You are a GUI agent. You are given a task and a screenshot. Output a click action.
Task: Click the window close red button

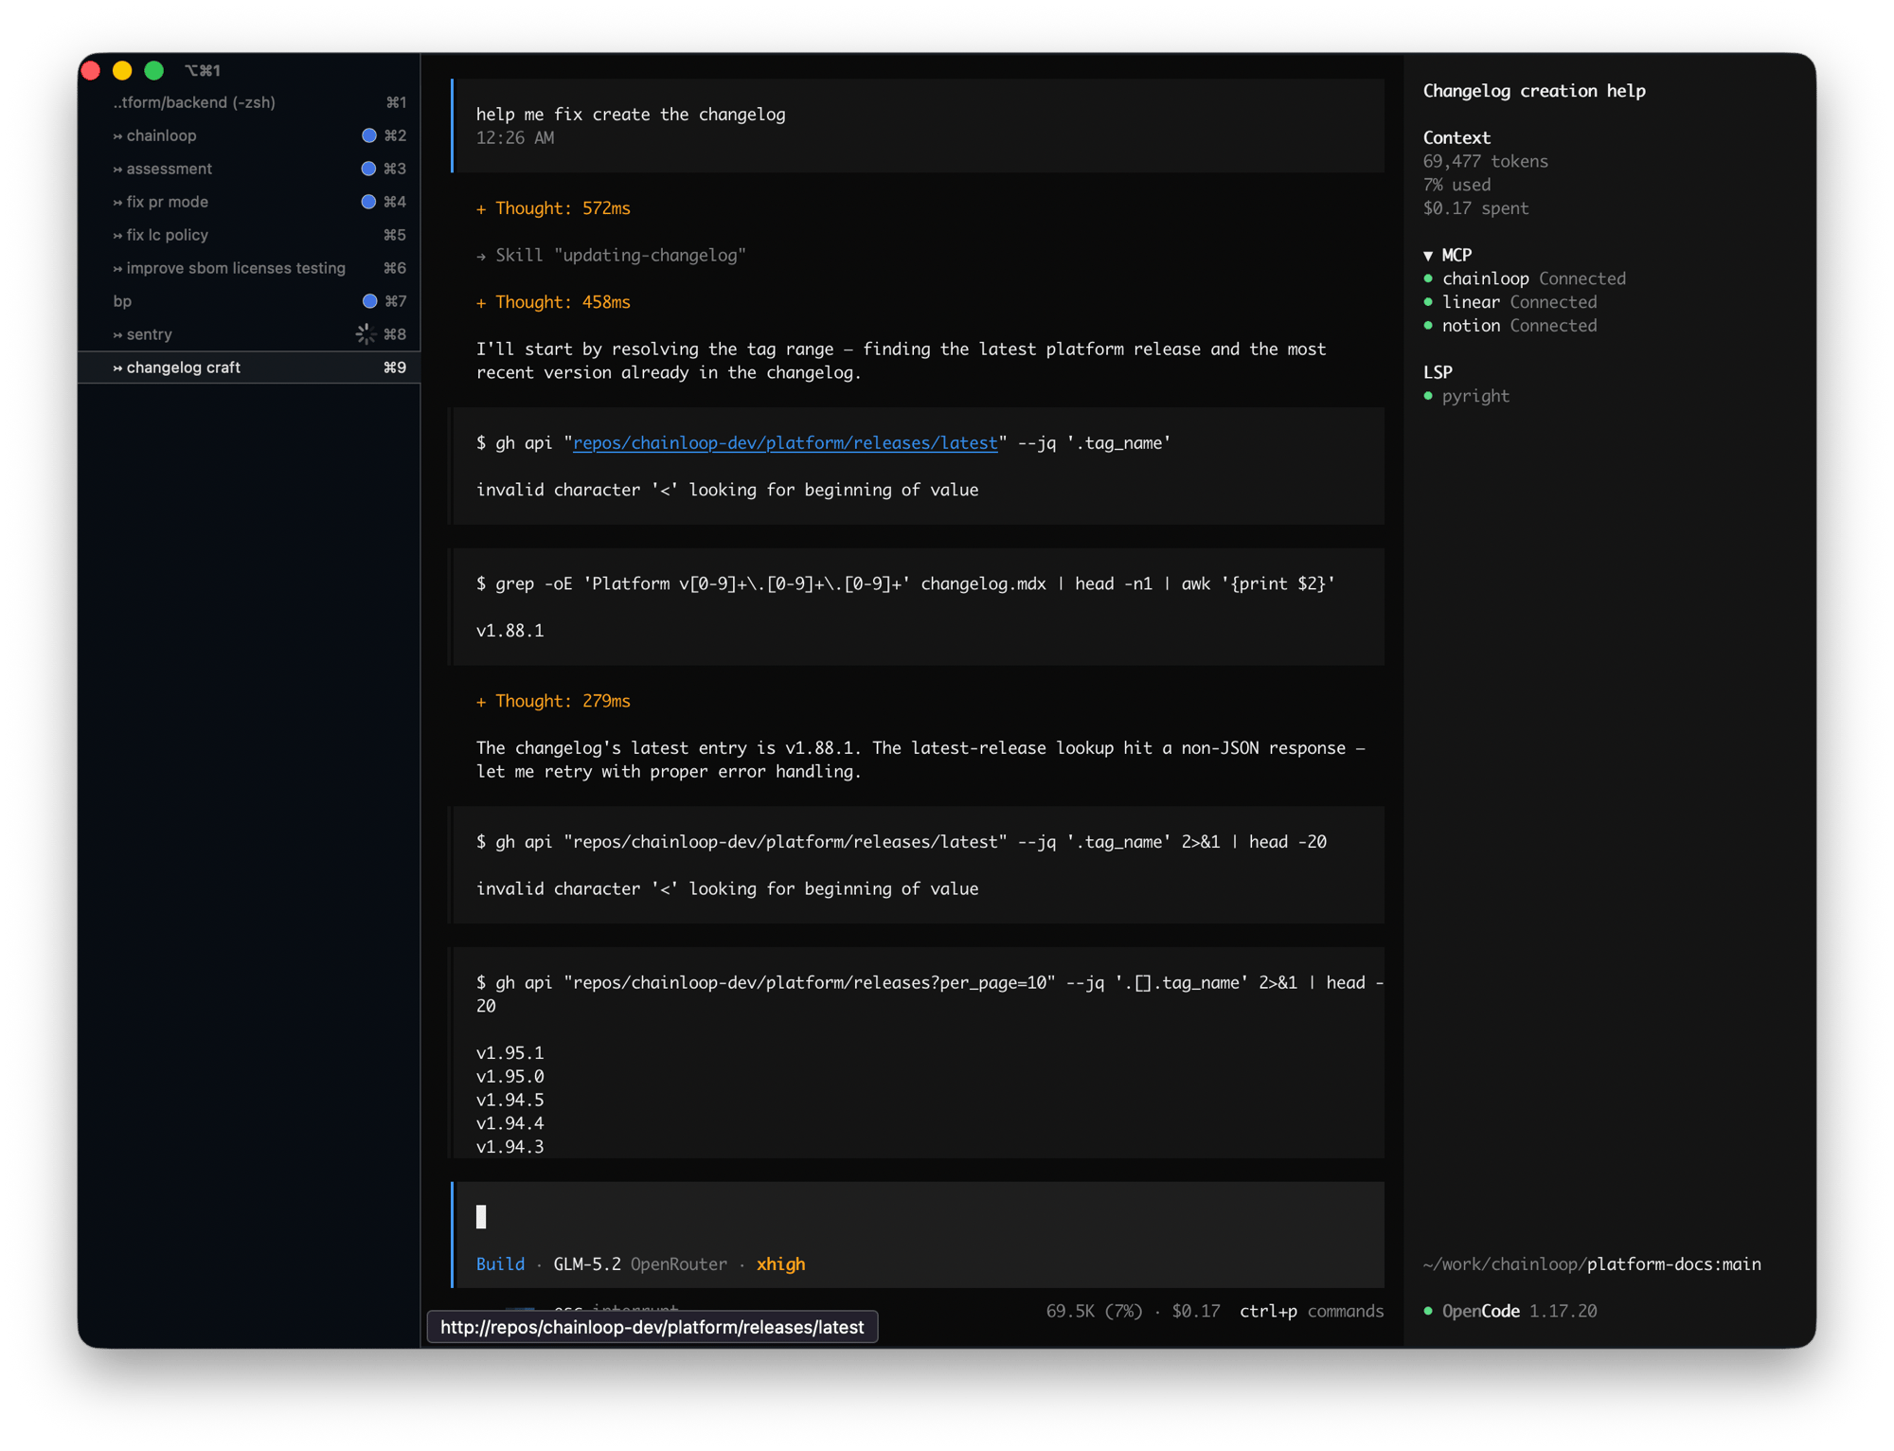coord(91,70)
